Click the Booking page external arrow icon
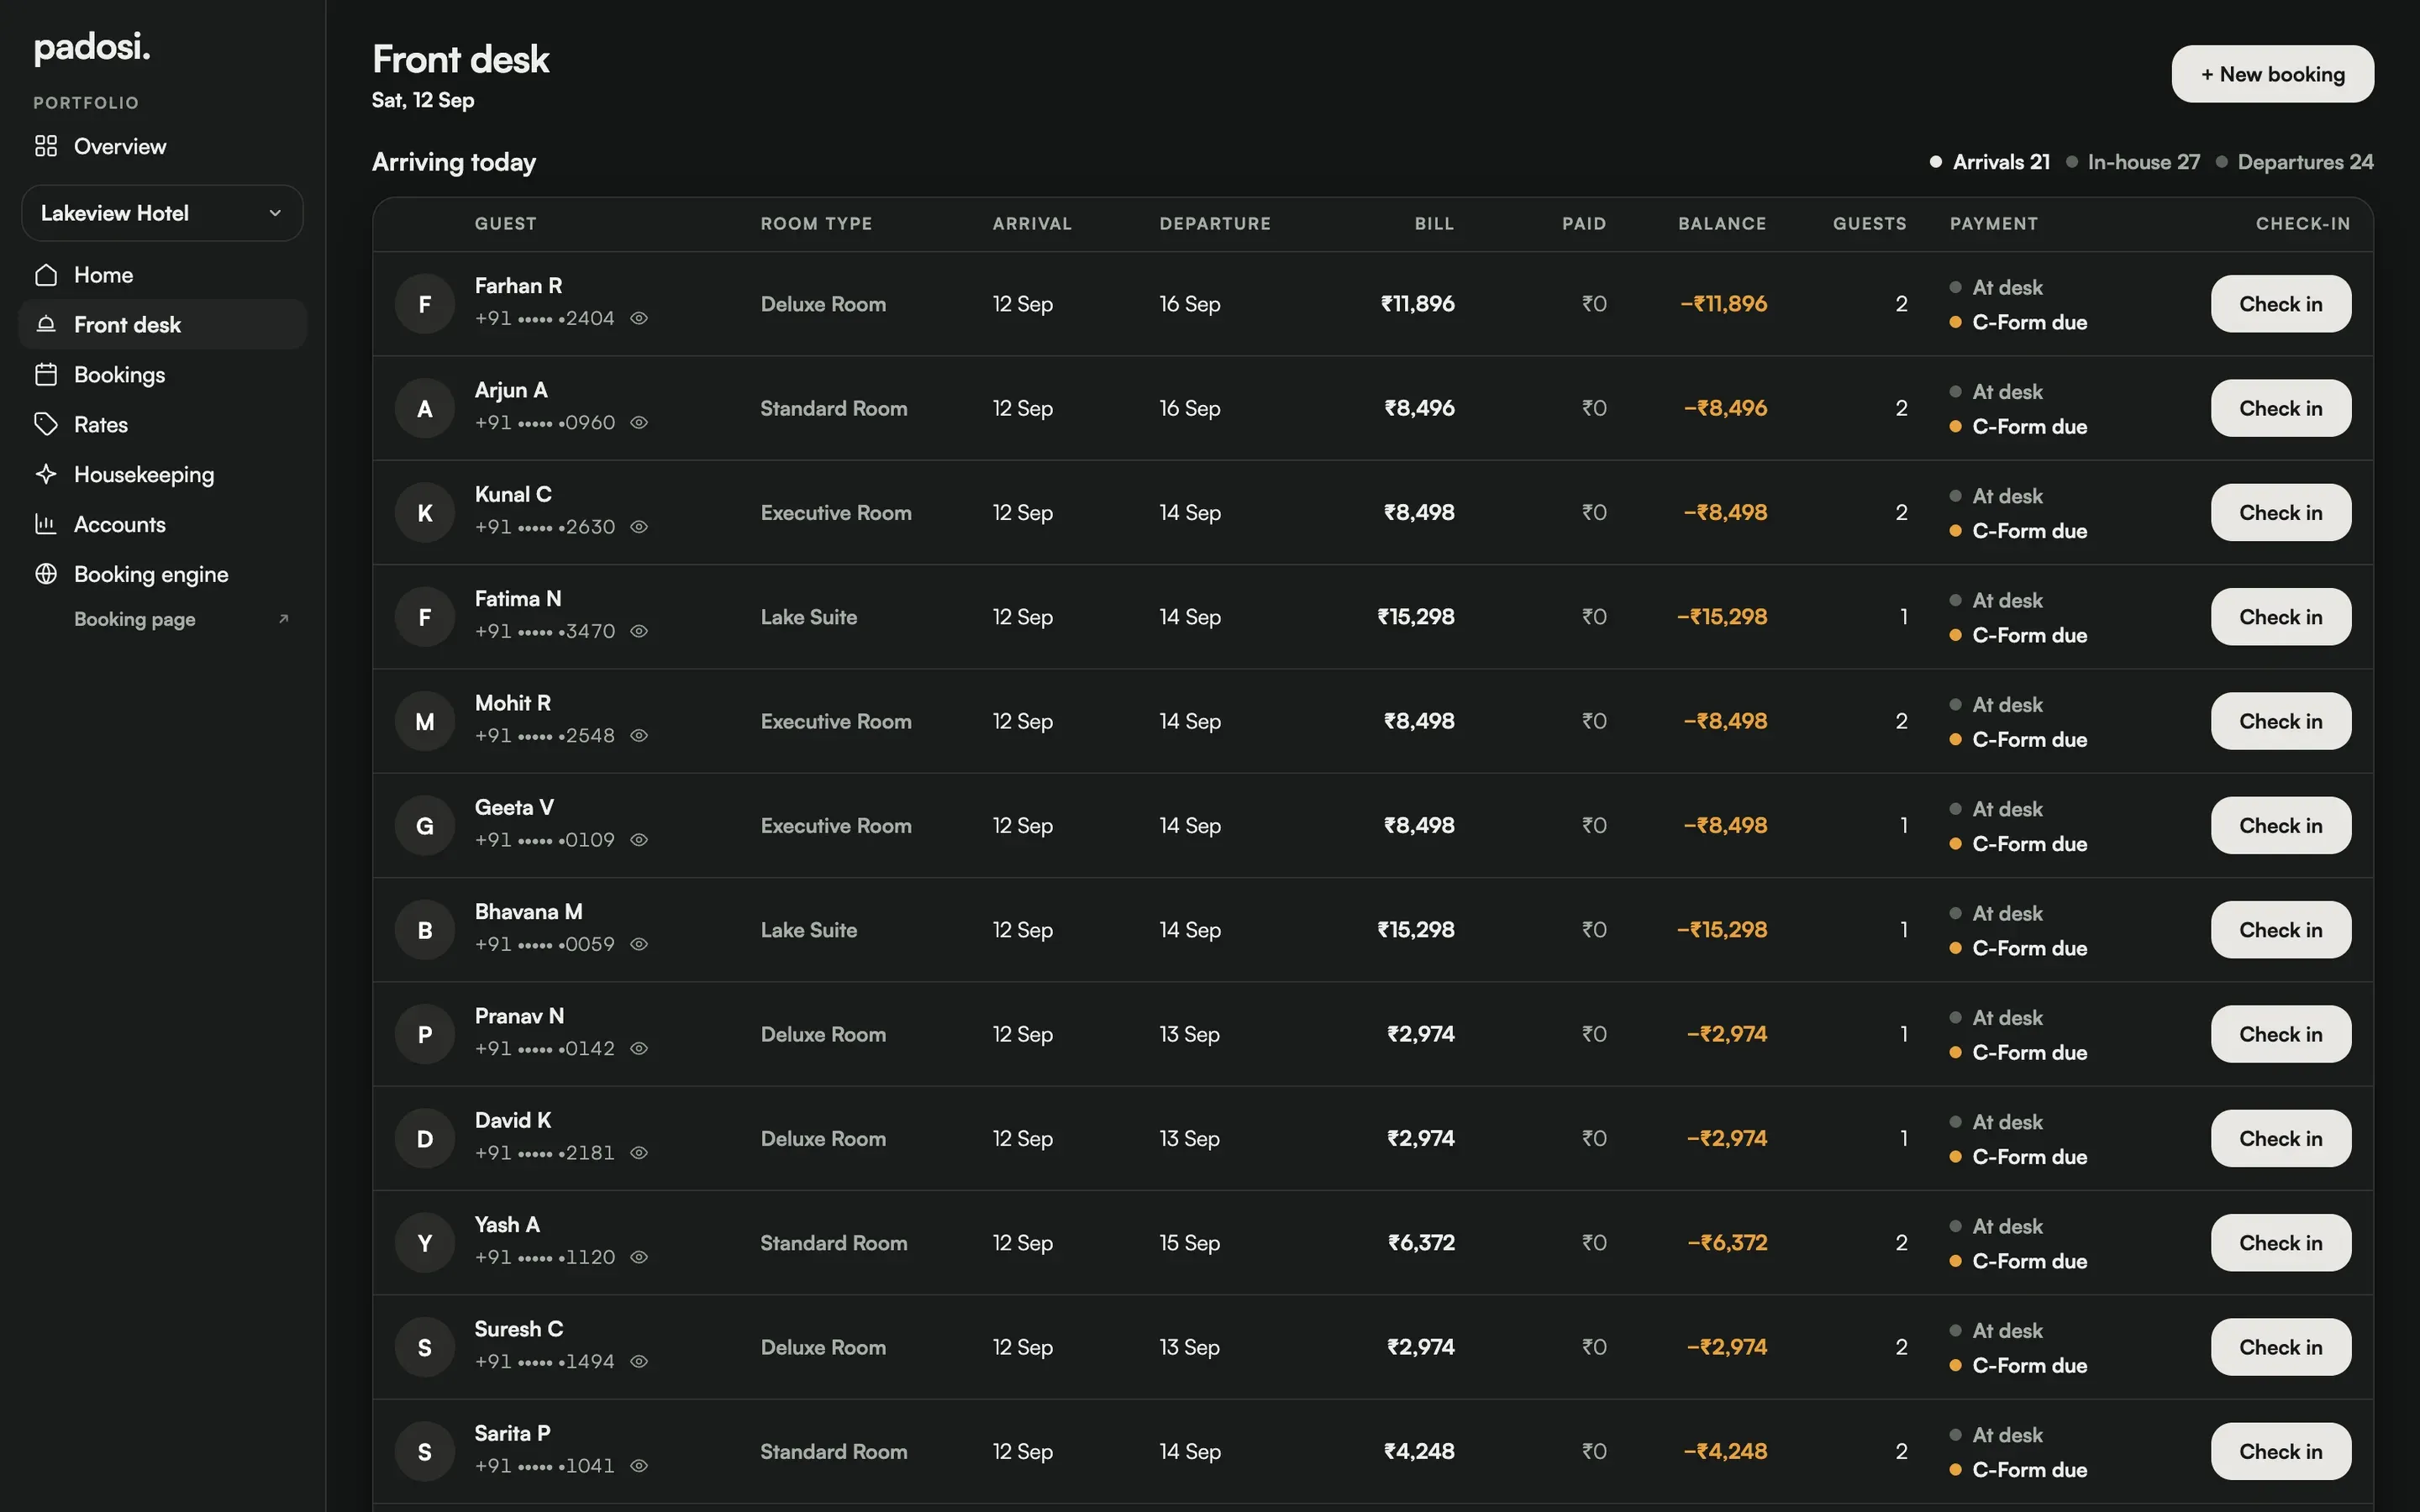This screenshot has height=1512, width=2420. click(x=283, y=619)
